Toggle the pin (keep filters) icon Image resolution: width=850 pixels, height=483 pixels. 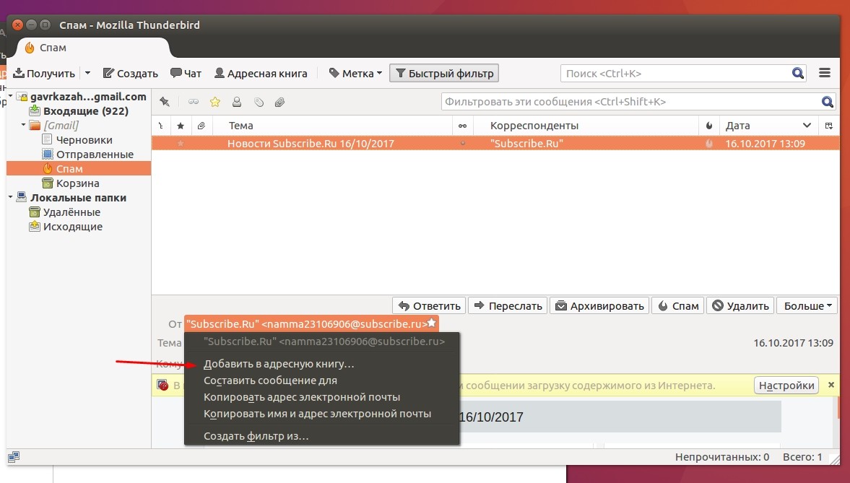(165, 102)
